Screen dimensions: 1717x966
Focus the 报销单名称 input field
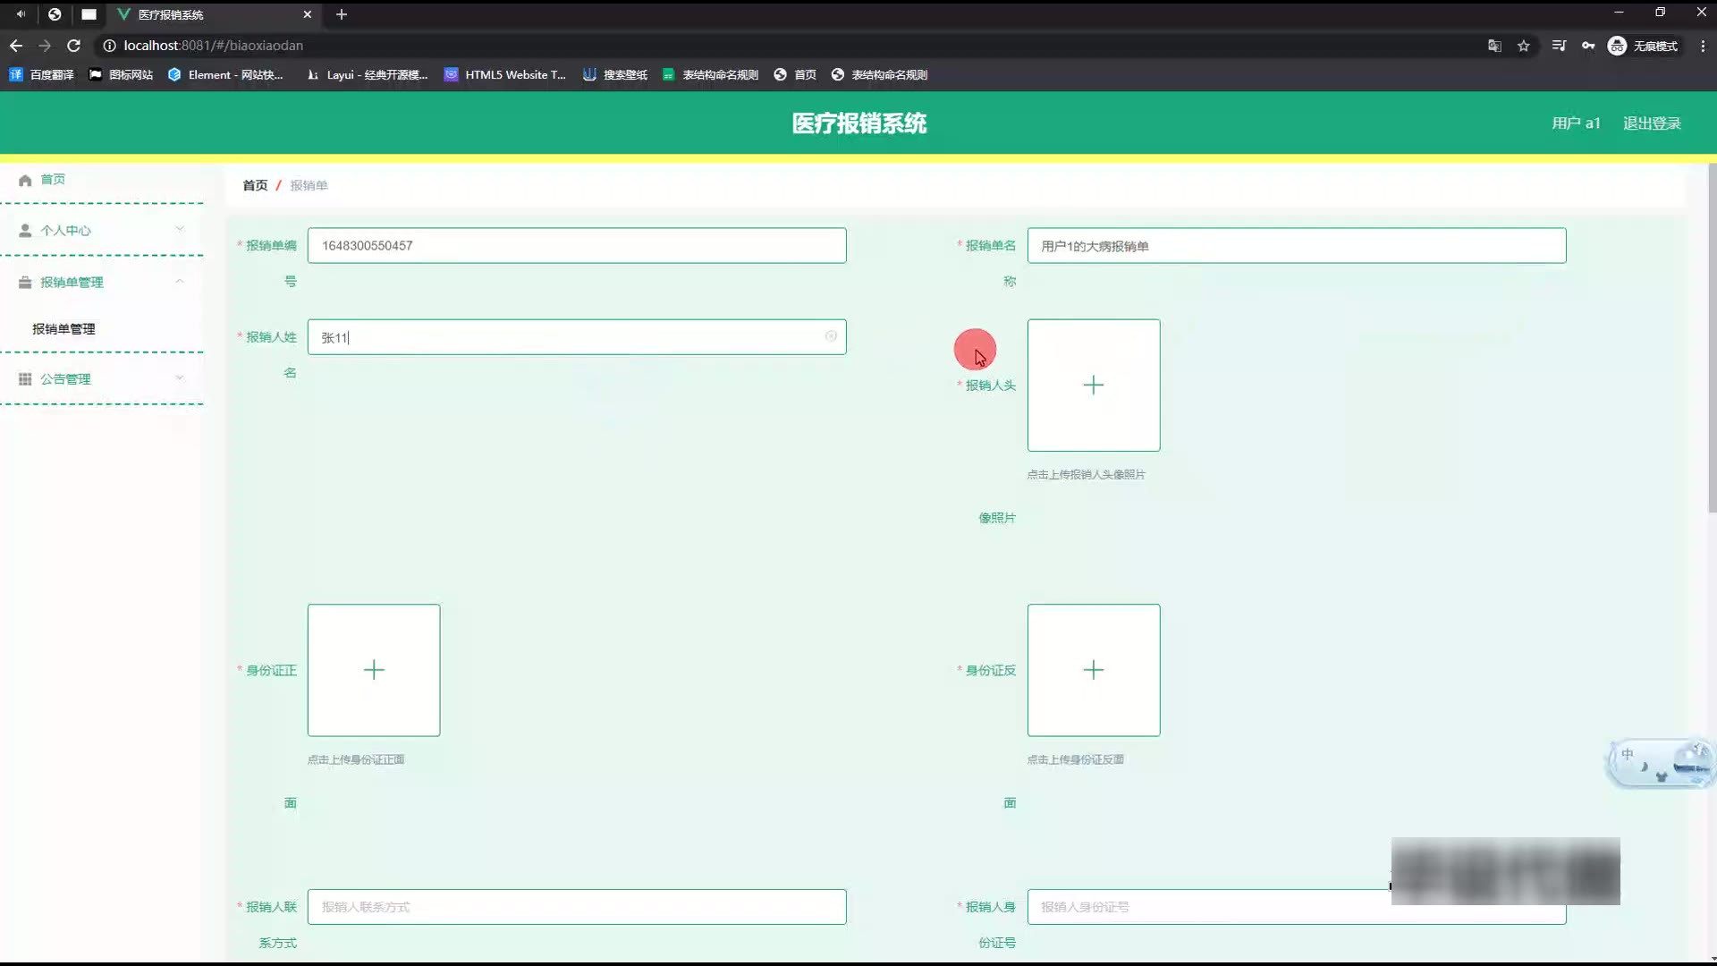pos(1296,246)
